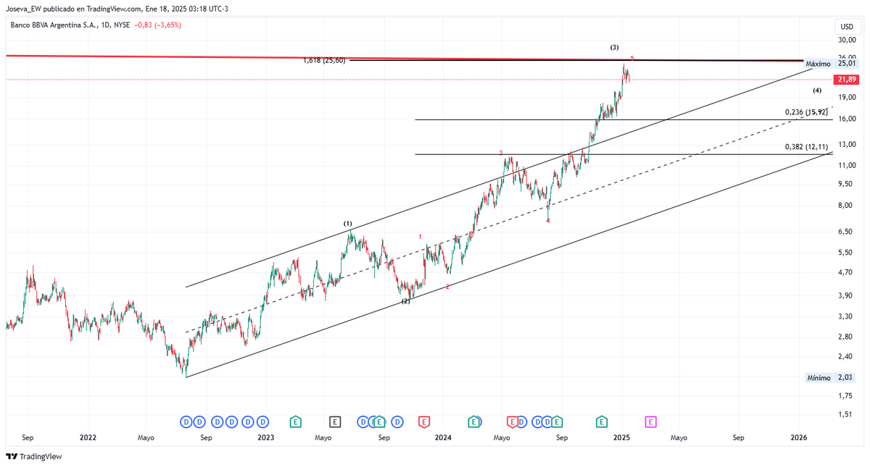Click the Máximo 25,01 price label

(831, 64)
